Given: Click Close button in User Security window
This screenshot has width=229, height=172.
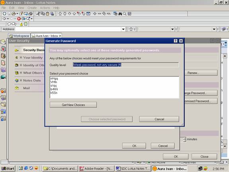Looking at the screenshot, I should [204, 156].
